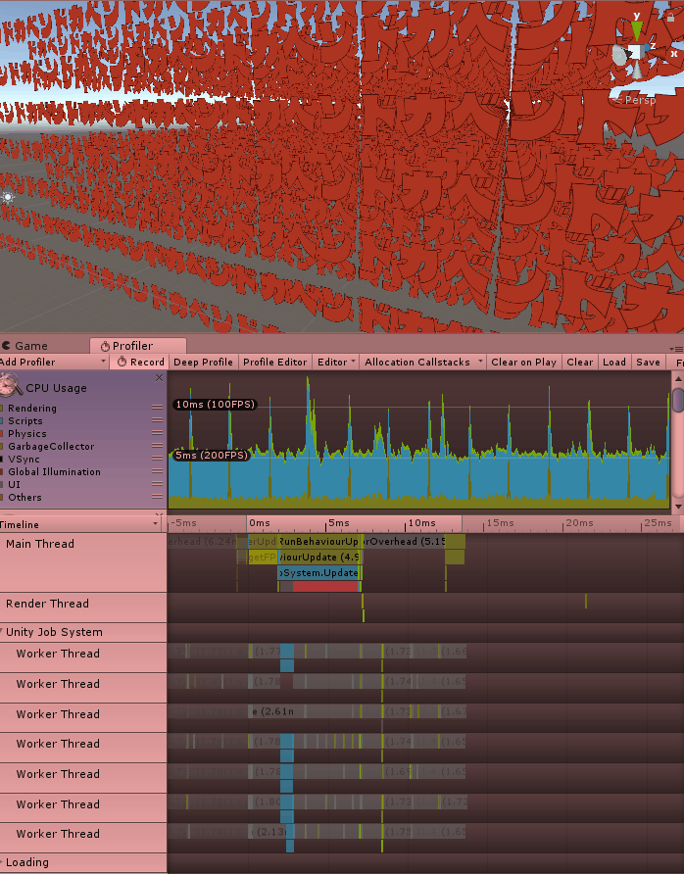The width and height of the screenshot is (684, 874).
Task: Toggle the Physics category color box
Action: pyautogui.click(x=2, y=434)
